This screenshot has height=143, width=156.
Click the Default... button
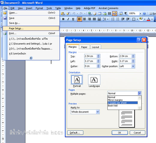click(x=75, y=133)
